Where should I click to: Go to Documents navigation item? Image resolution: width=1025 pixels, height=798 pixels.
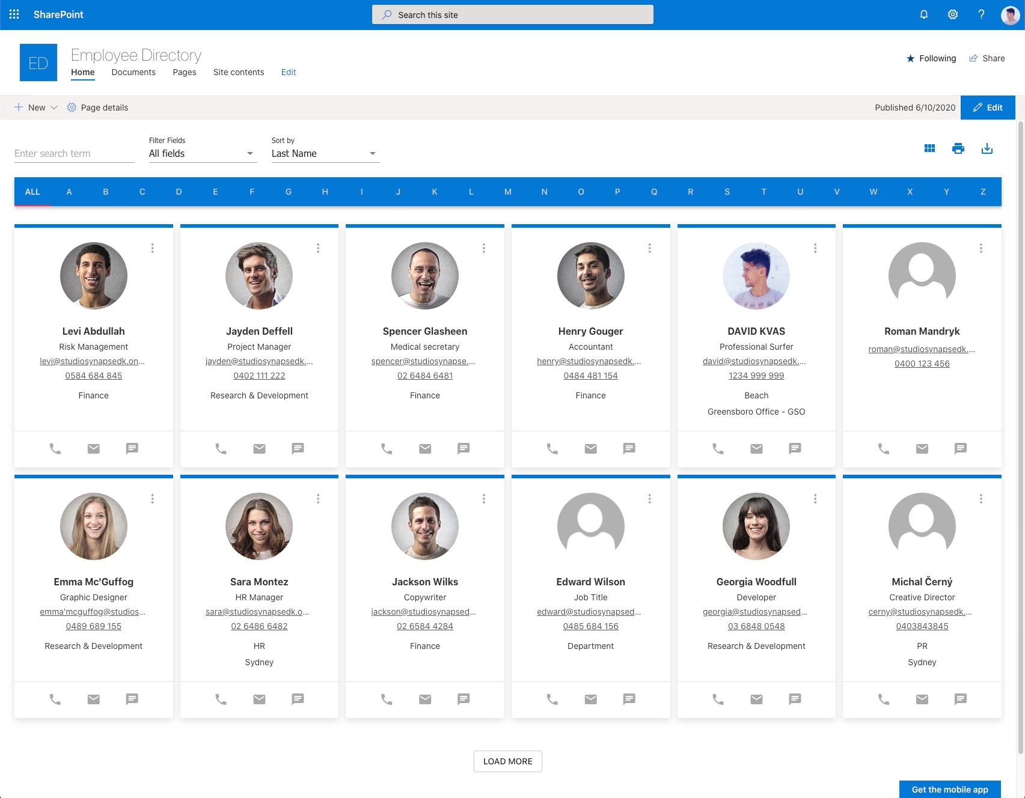point(133,72)
